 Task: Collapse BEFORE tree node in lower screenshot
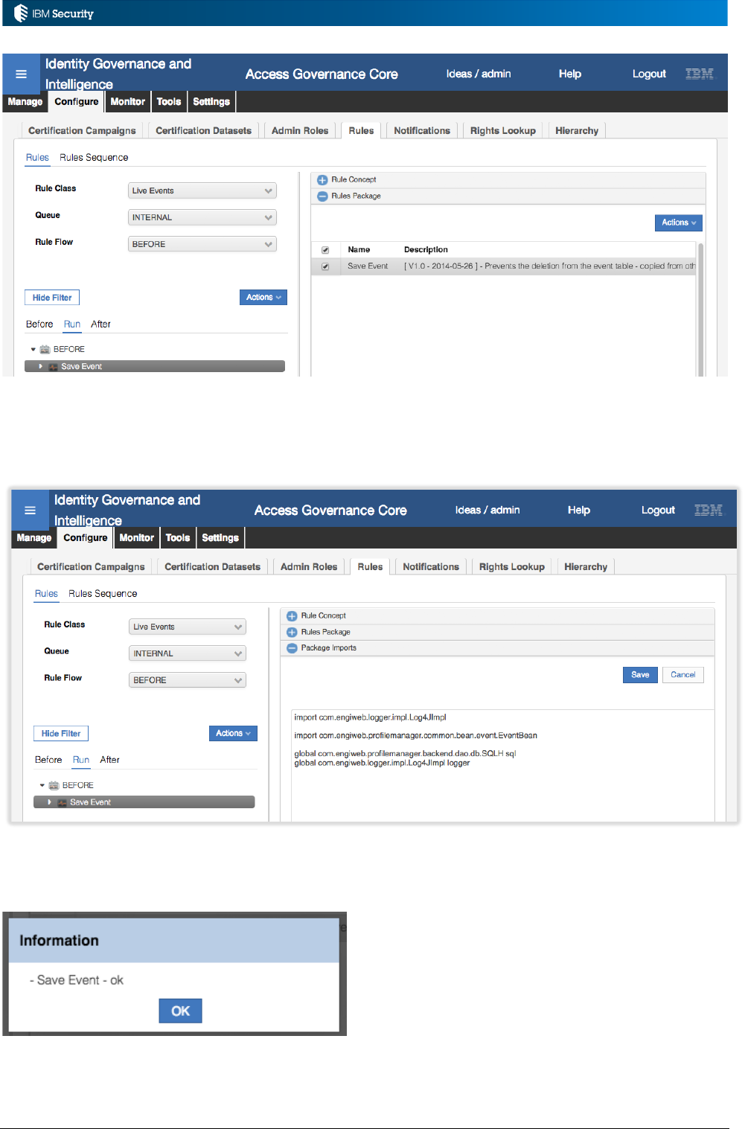pyautogui.click(x=42, y=785)
